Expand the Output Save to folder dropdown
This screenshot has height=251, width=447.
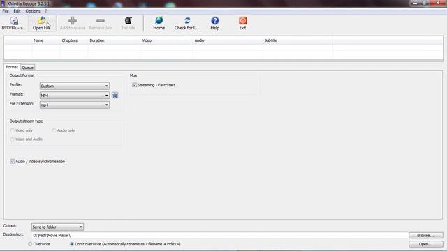click(57, 227)
